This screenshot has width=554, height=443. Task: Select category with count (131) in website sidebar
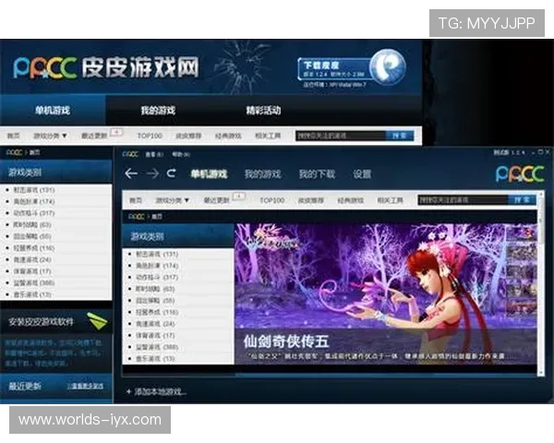[34, 190]
